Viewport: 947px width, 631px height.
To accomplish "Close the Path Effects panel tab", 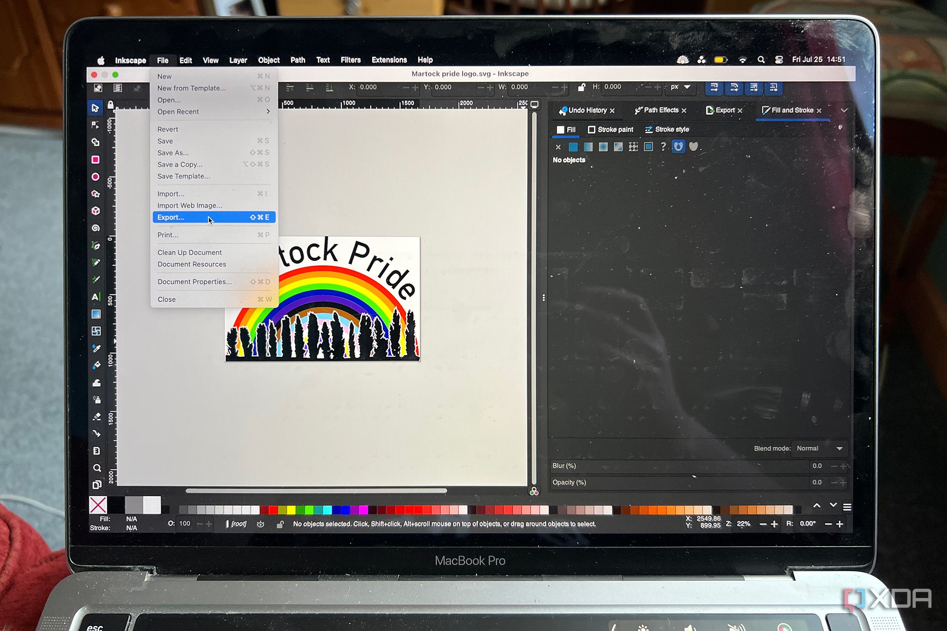I will point(684,110).
